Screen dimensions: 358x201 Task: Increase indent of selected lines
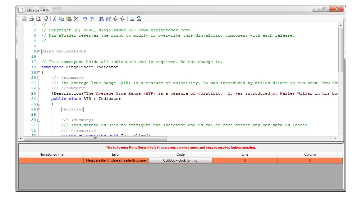tap(123, 19)
